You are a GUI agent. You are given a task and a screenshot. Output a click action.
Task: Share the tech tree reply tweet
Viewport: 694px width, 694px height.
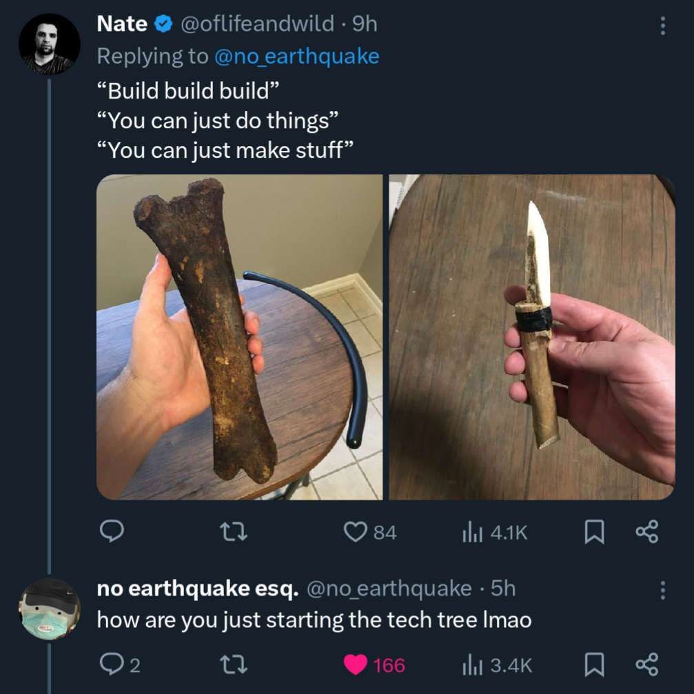pos(647,665)
